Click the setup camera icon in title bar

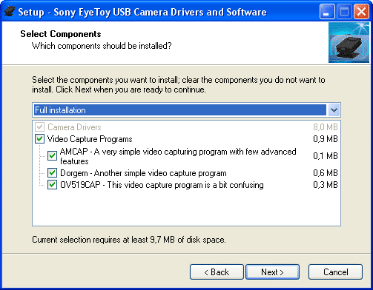coord(10,12)
